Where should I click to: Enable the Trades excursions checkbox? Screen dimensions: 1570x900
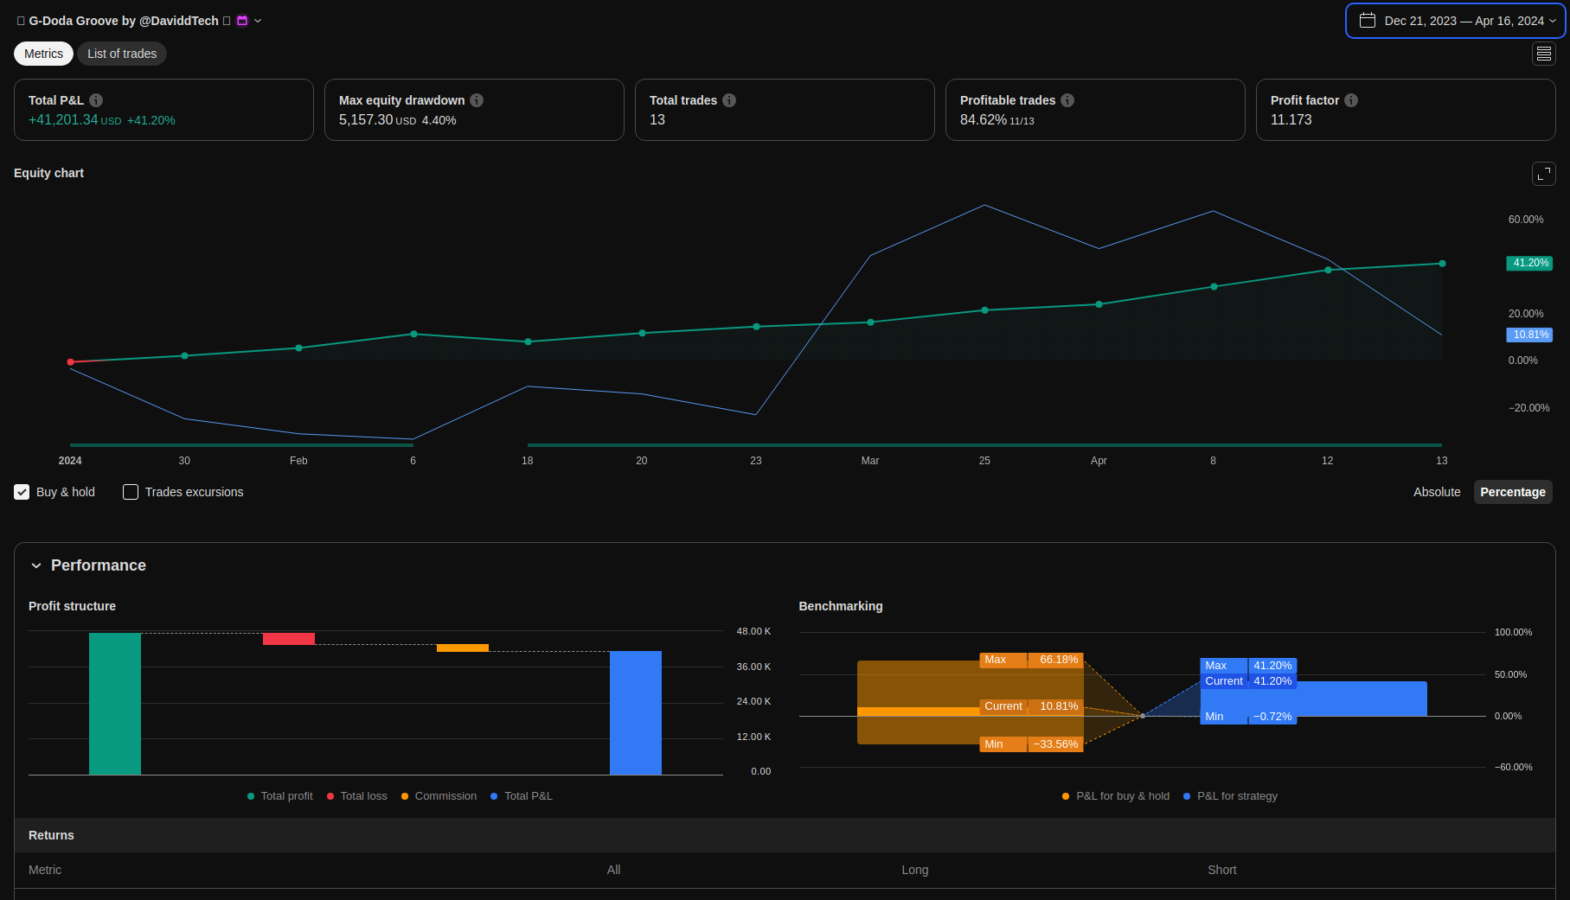coord(131,492)
